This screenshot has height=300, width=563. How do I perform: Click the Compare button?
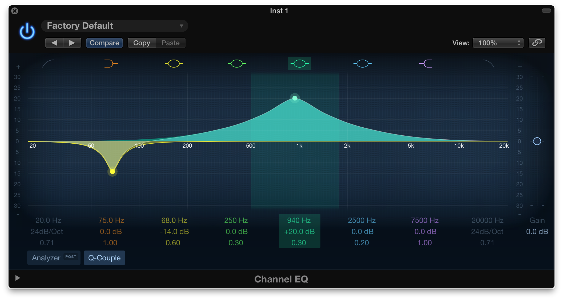pos(104,43)
